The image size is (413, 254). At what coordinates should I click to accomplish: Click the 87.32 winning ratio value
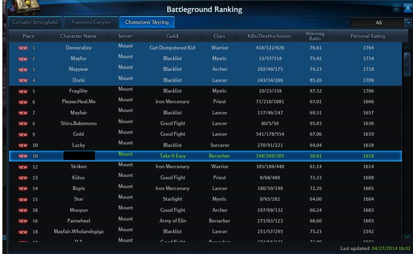click(316, 91)
